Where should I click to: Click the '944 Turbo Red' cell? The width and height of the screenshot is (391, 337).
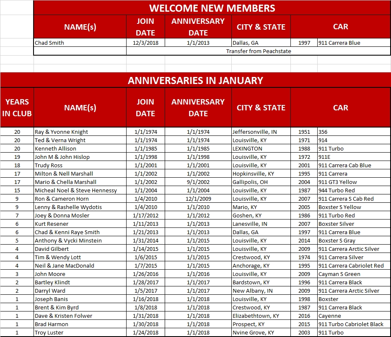coord(354,190)
